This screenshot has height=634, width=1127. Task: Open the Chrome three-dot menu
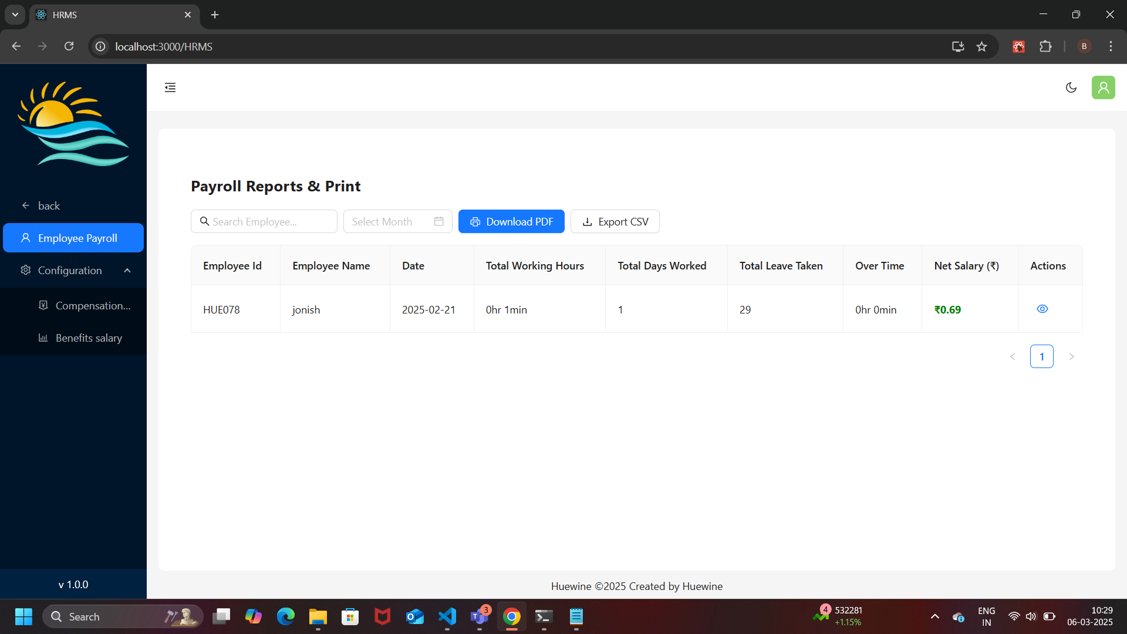click(x=1111, y=46)
